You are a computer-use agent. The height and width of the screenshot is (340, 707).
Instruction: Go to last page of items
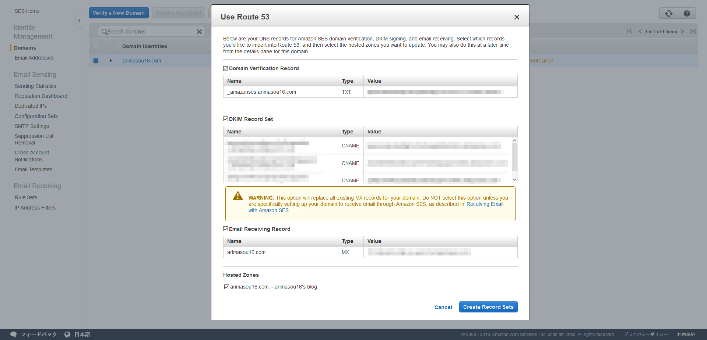[693, 32]
